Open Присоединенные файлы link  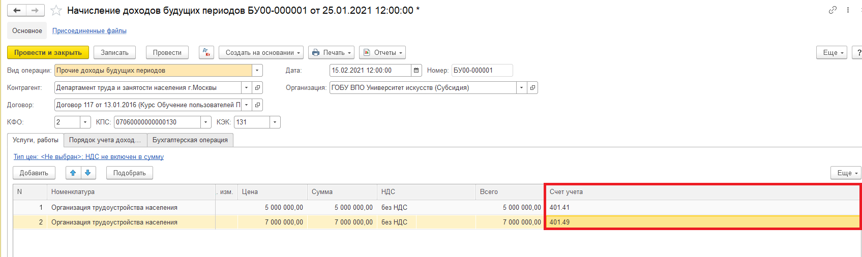[90, 31]
